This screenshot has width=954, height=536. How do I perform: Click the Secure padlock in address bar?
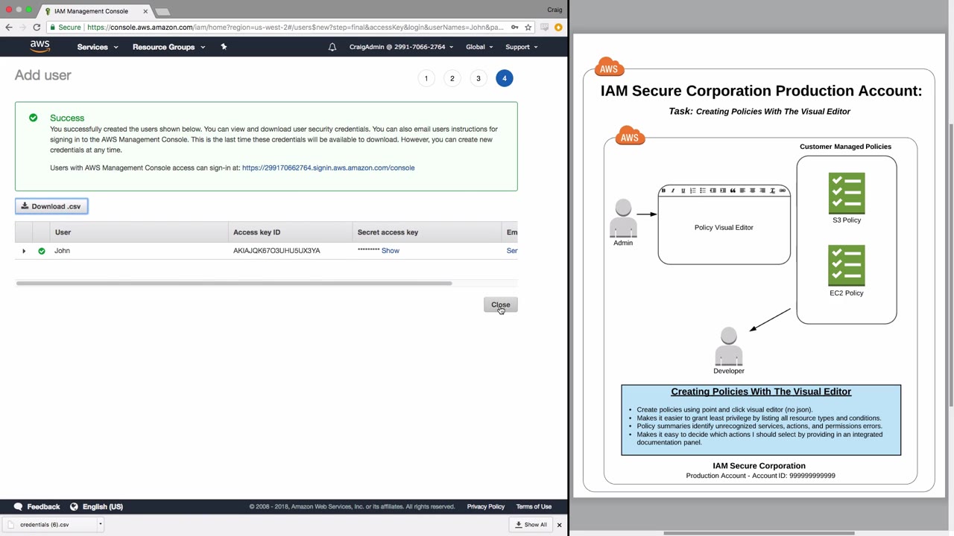pos(52,28)
